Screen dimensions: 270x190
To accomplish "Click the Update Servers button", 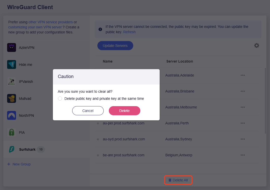I will point(115,46).
